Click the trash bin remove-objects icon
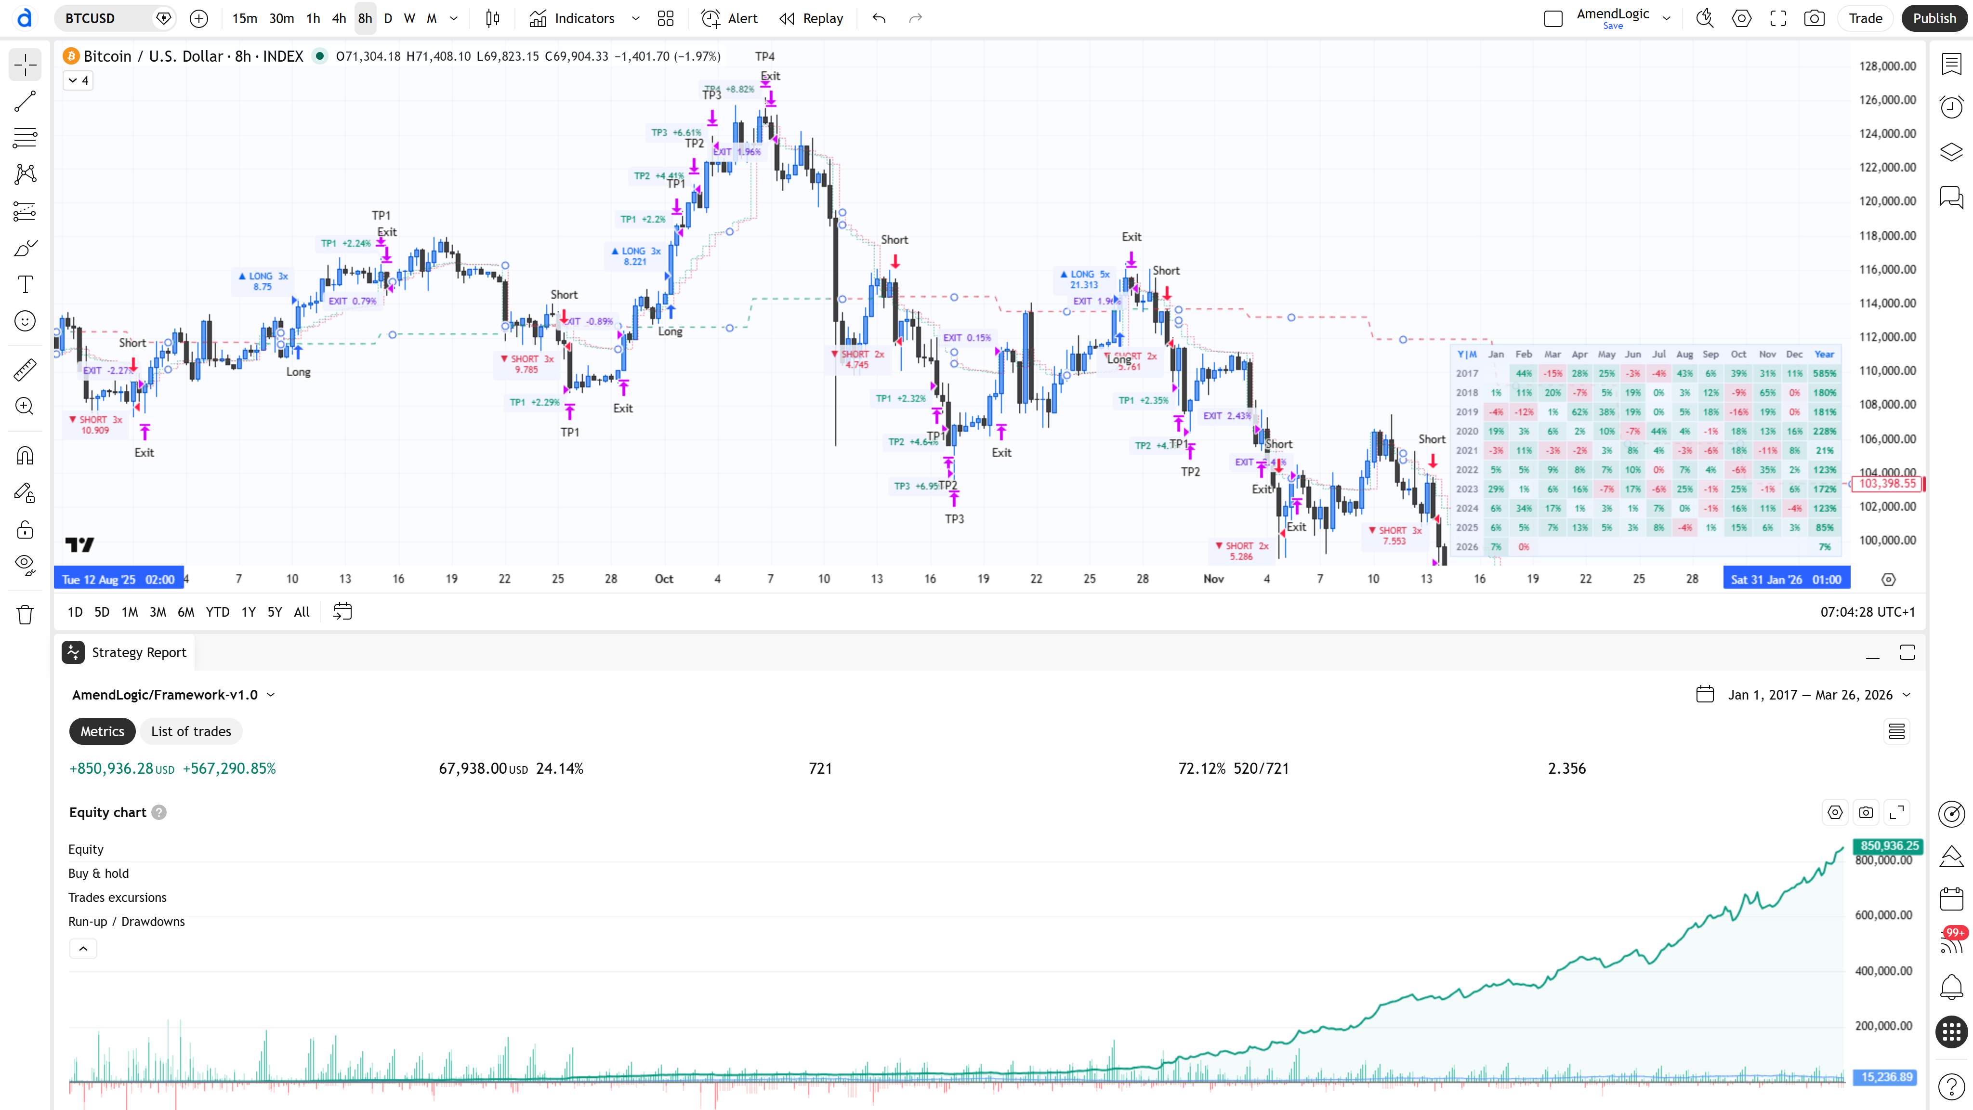Viewport: 1973px width, 1110px height. [x=25, y=614]
